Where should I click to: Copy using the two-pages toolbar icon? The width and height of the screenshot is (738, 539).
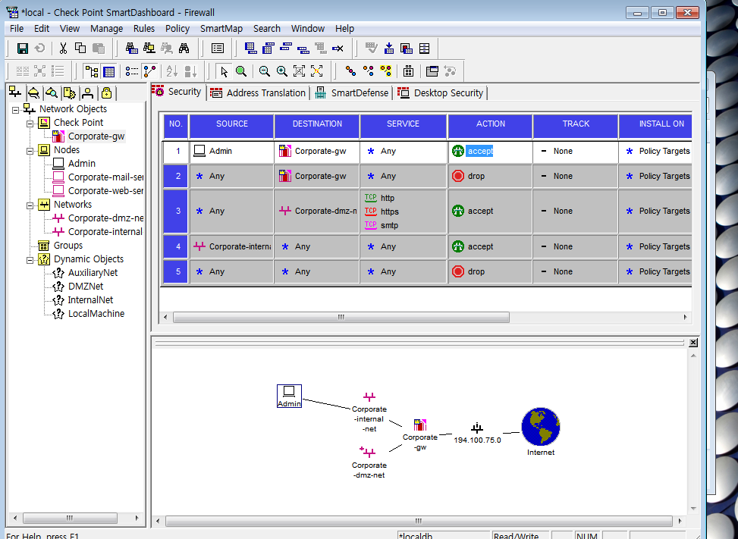(x=80, y=49)
